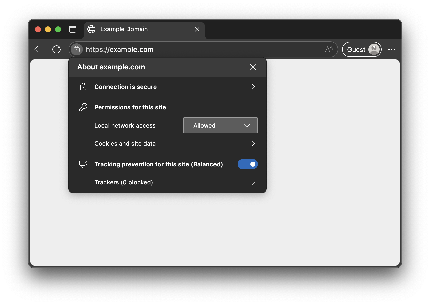Open Read Aloud from address bar
Screen dimensions: 430x305
point(329,49)
